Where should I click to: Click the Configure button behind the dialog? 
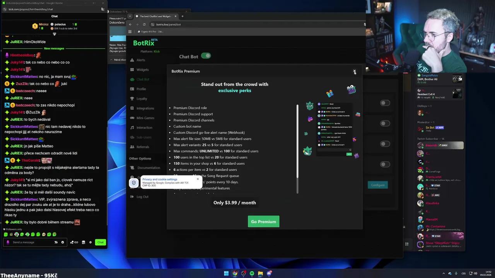[x=378, y=185]
